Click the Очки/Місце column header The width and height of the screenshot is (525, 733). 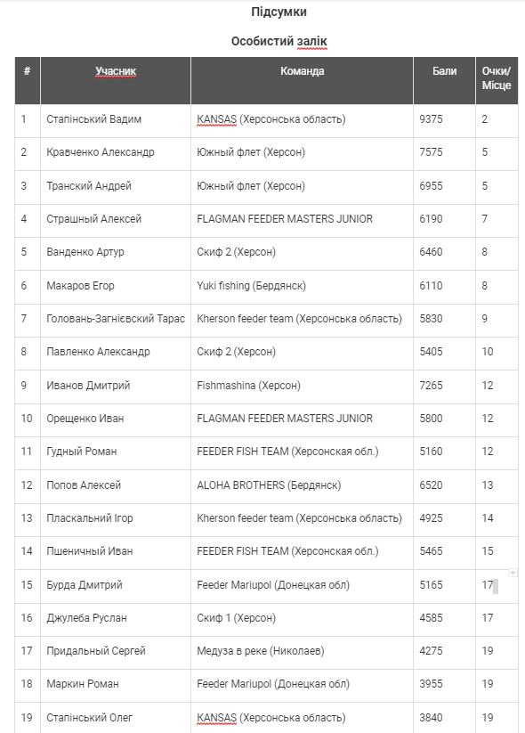coord(497,80)
